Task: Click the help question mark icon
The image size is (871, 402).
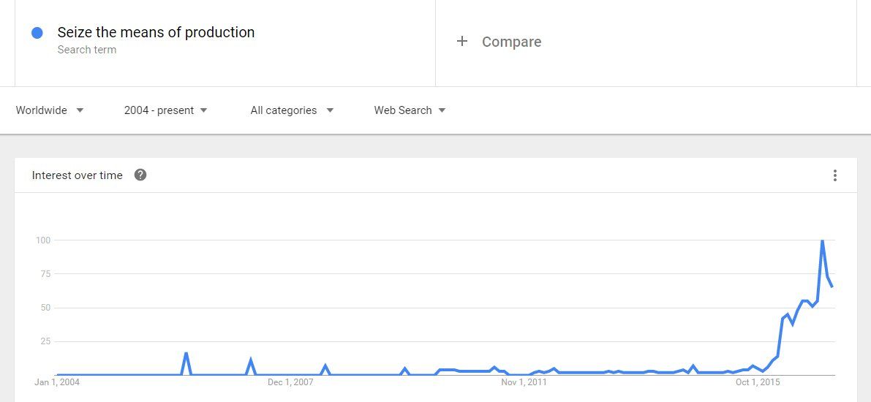Action: tap(140, 175)
